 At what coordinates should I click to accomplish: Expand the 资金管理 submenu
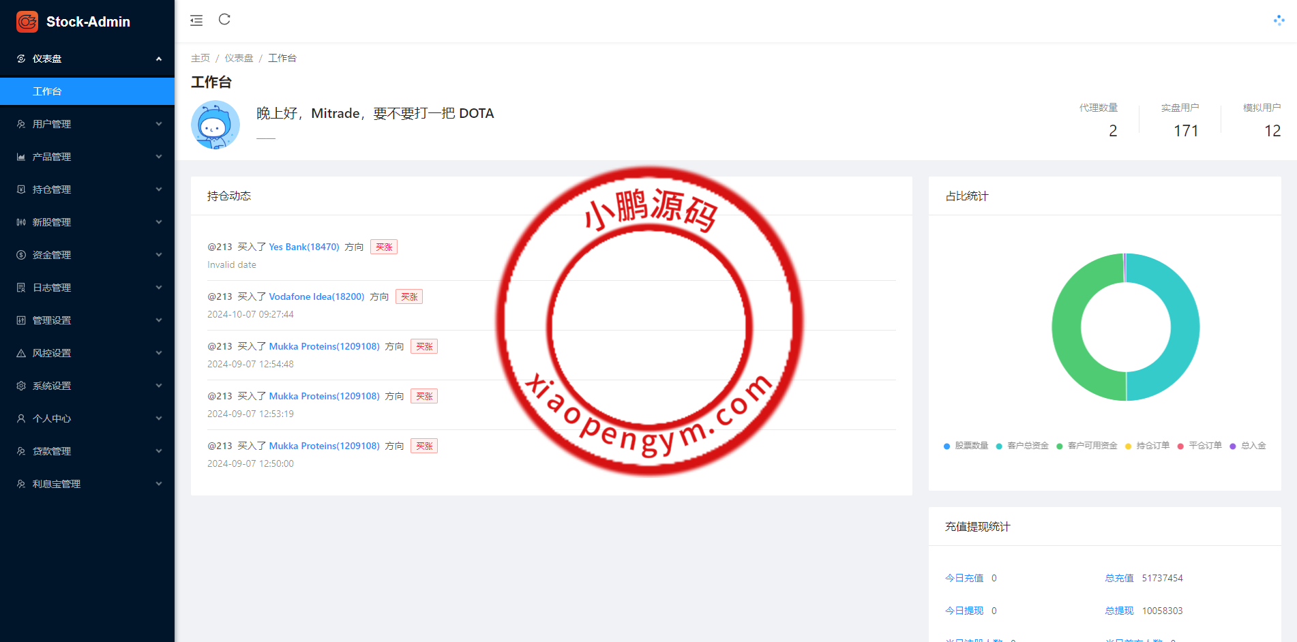[x=87, y=255]
